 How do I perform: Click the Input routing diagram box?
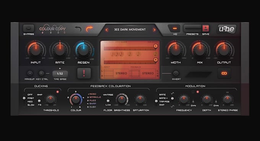(109, 73)
